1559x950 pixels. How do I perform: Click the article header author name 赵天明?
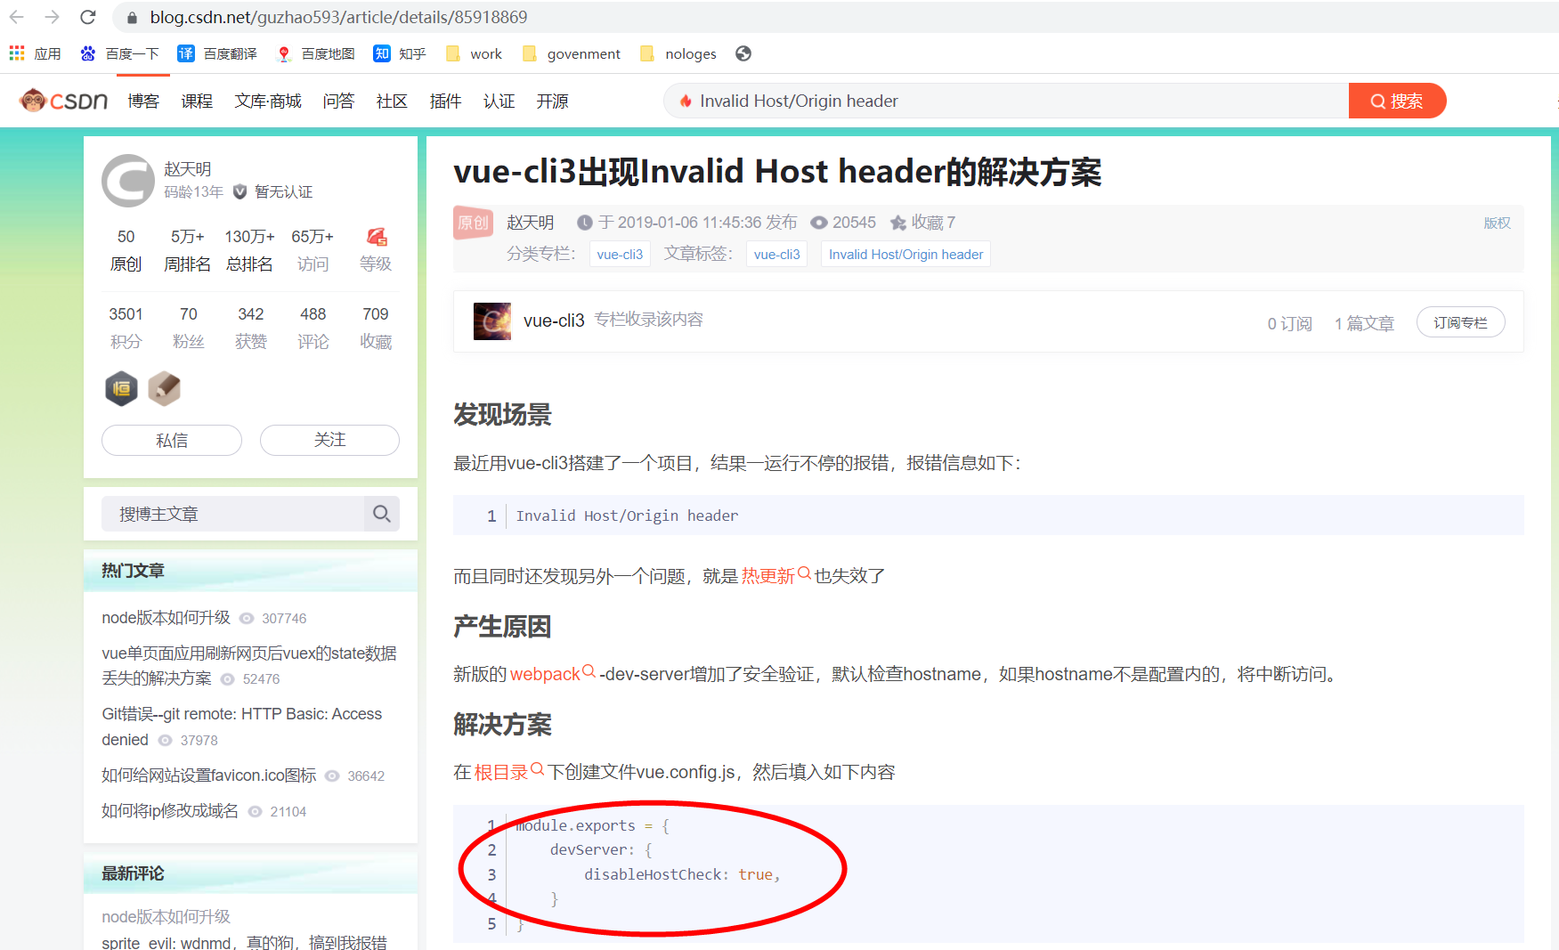pos(530,222)
